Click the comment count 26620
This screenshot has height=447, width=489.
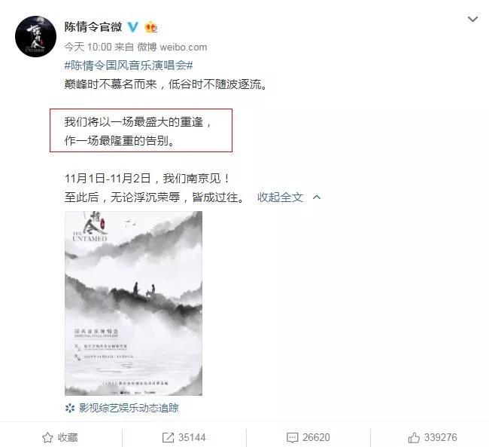click(316, 438)
